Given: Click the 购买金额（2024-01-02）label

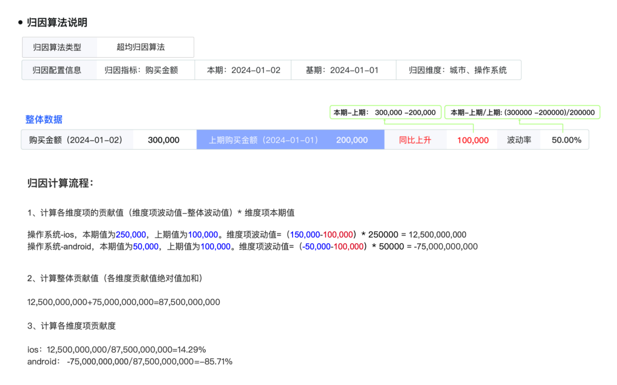Looking at the screenshot, I should (x=77, y=140).
